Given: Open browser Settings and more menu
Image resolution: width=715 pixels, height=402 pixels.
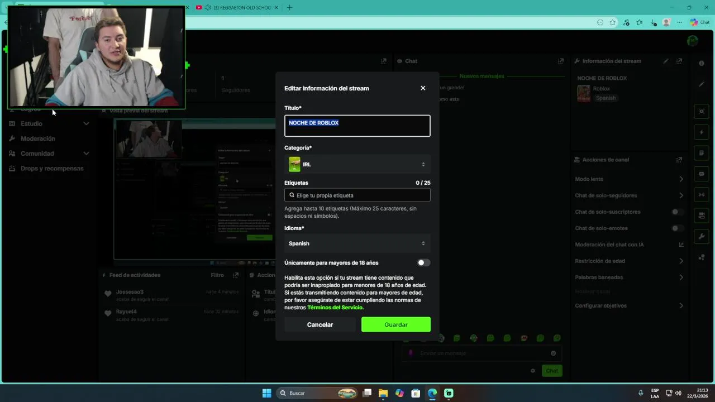Looking at the screenshot, I should click(680, 22).
